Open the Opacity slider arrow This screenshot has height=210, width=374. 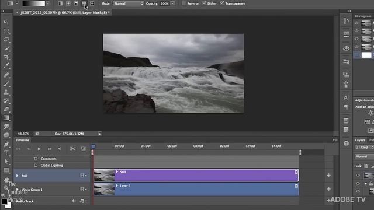coord(172,3)
